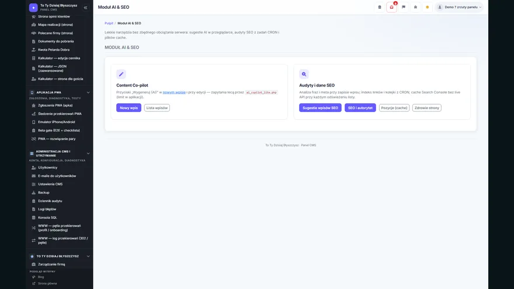Screen dimensions: 514x289
Task: Open PWA — rozwiązanie pary menu item
Action: [60, 139]
